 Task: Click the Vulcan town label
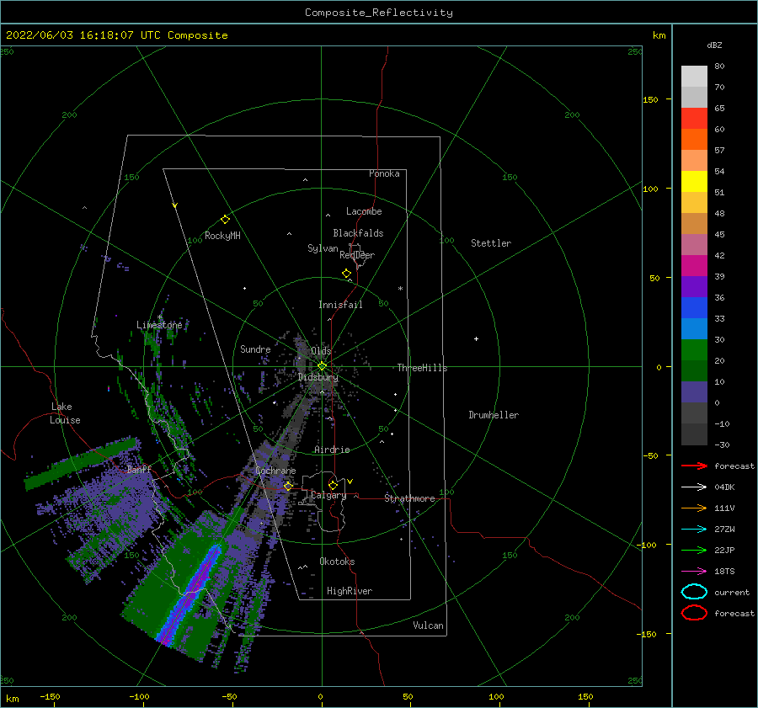428,625
